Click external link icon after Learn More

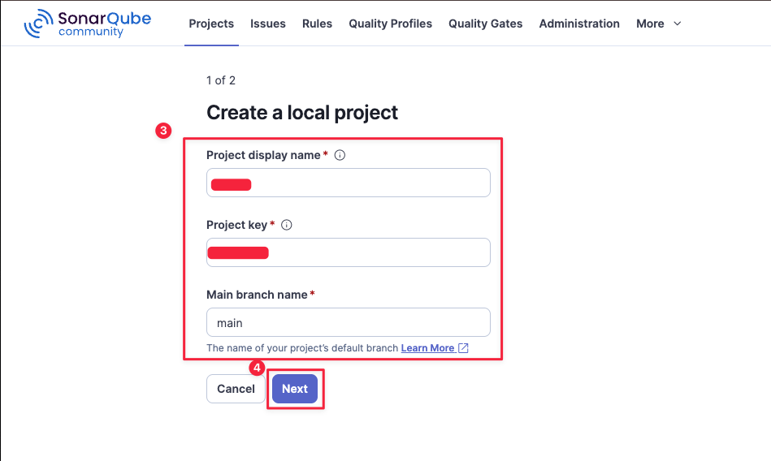pyautogui.click(x=463, y=348)
